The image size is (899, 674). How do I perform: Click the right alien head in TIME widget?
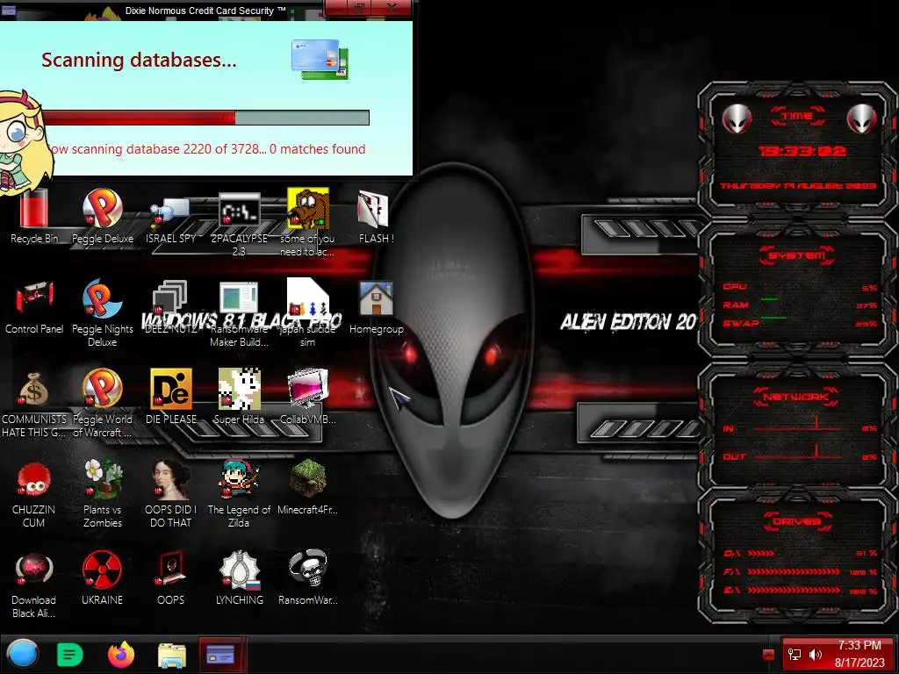point(862,118)
